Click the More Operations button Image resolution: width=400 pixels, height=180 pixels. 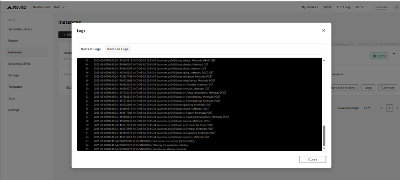point(345,88)
